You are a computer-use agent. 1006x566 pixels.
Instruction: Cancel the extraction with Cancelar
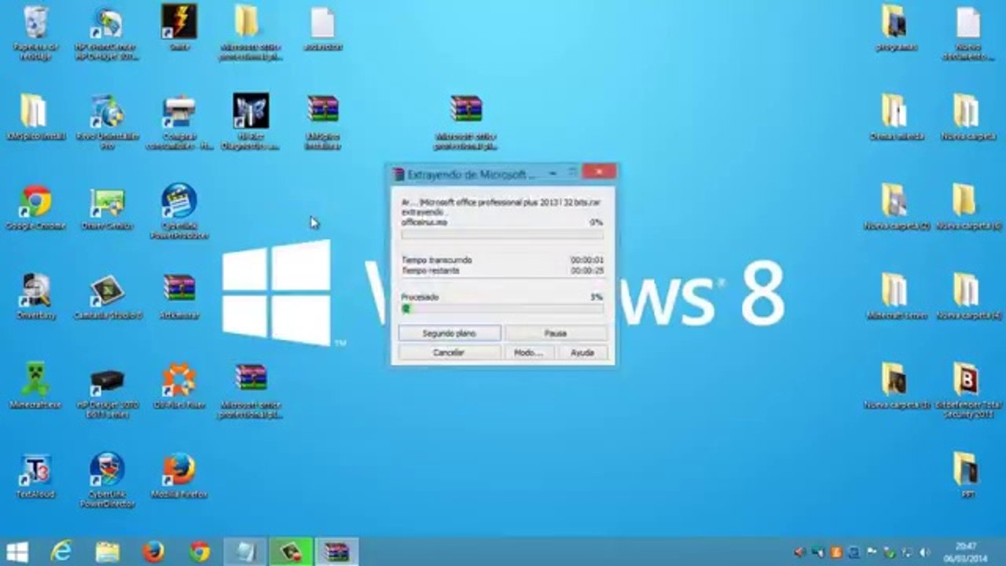449,353
